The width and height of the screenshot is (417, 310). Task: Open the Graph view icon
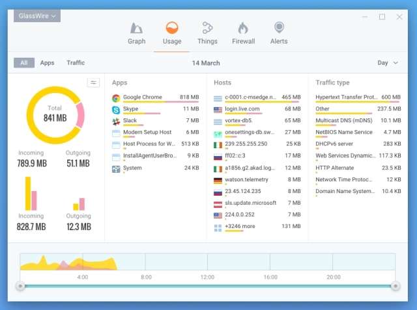click(x=137, y=28)
